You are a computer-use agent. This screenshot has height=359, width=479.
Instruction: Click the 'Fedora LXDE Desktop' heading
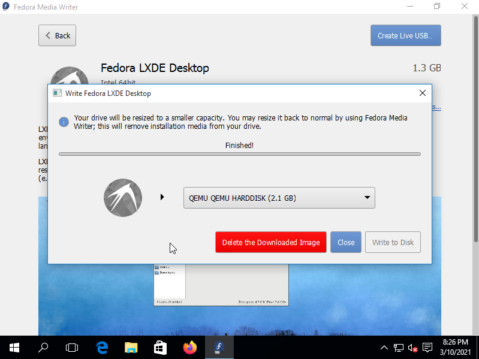coord(155,68)
